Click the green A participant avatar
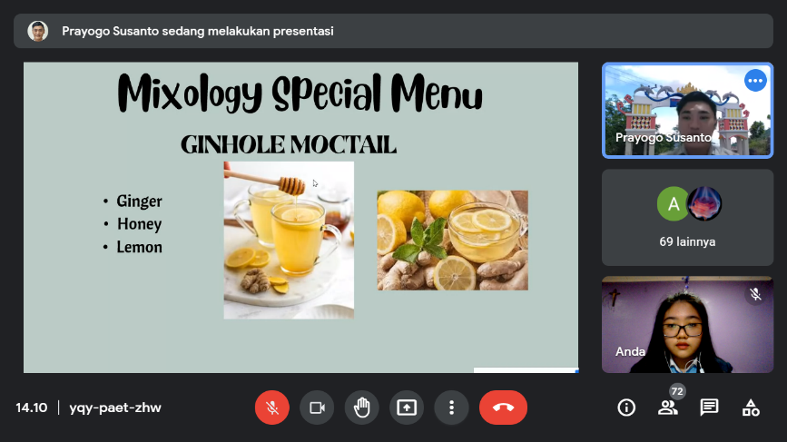Viewport: 787px width, 442px height. tap(673, 203)
